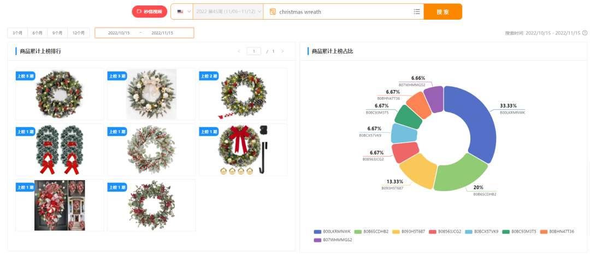Image resolution: width=590 pixels, height=256 pixels.
Task: Click the B0B6SCDHB2 label under 20%
Action: point(485,194)
